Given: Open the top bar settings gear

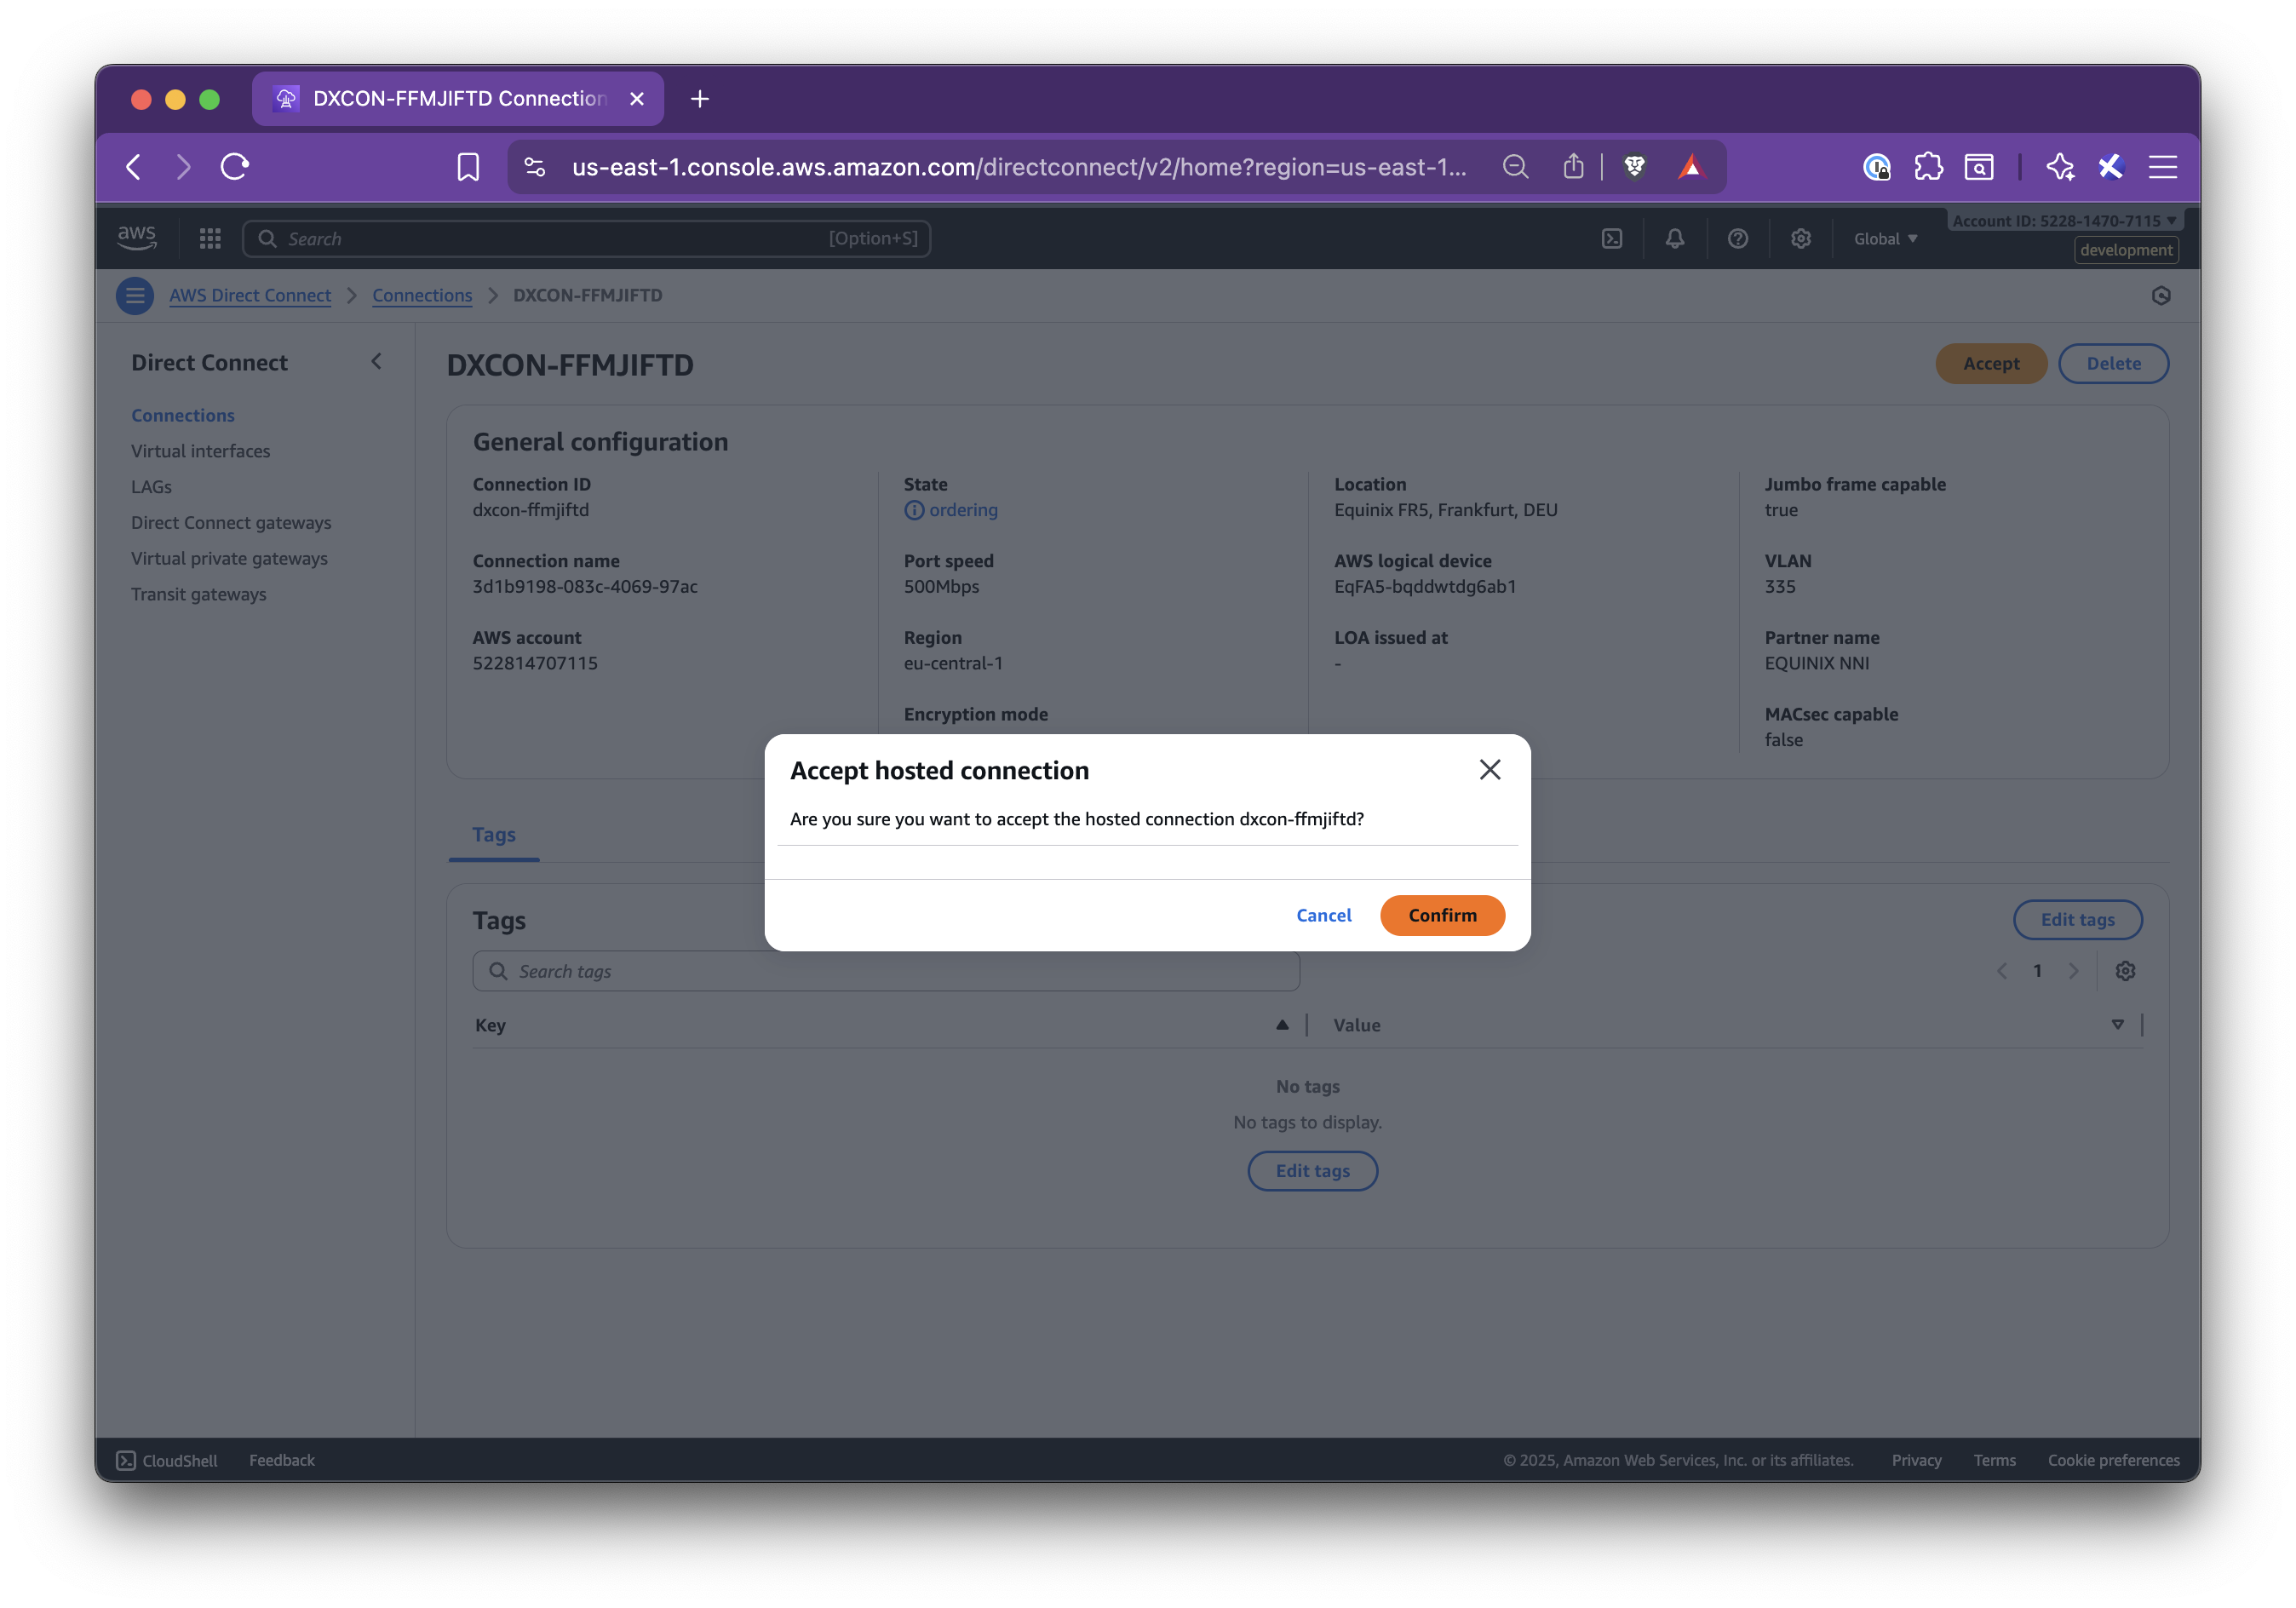Looking at the screenshot, I should click(1800, 238).
